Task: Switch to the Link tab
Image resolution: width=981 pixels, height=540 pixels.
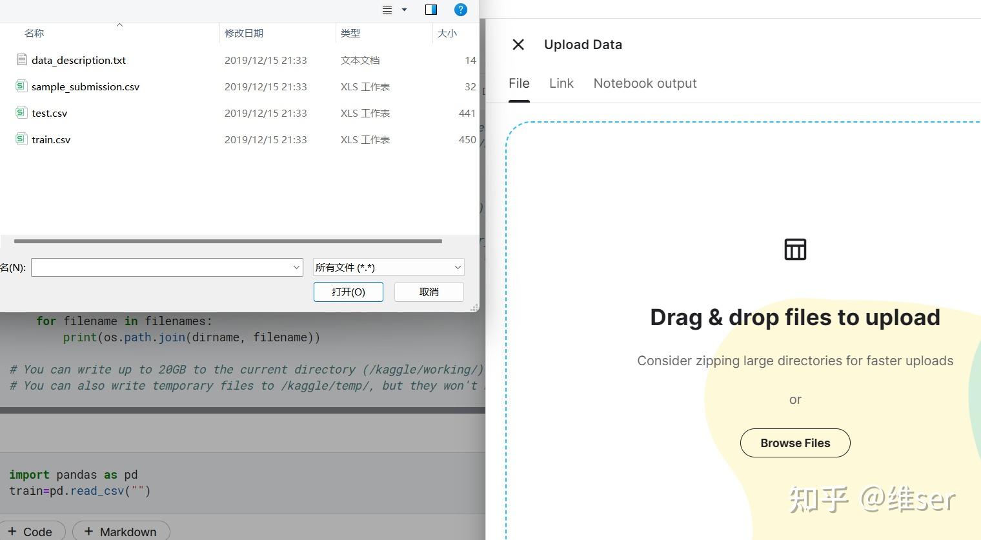Action: [561, 83]
